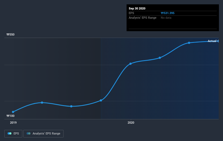This screenshot has height=141, width=223.
Task: Toggle the Analysts' EPS Range legend button
Action: coord(43,134)
